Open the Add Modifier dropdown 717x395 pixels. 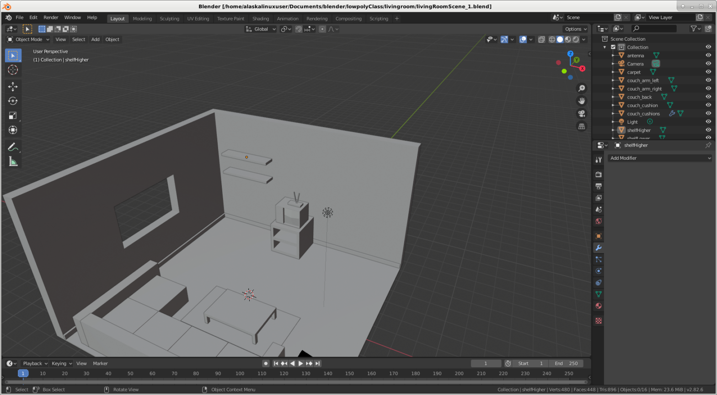pyautogui.click(x=660, y=158)
